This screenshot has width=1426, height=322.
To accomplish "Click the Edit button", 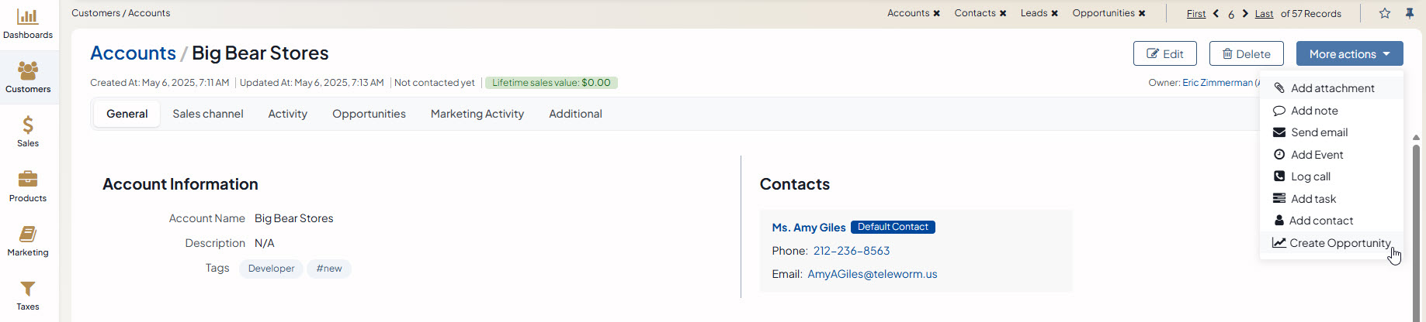I will tap(1164, 54).
